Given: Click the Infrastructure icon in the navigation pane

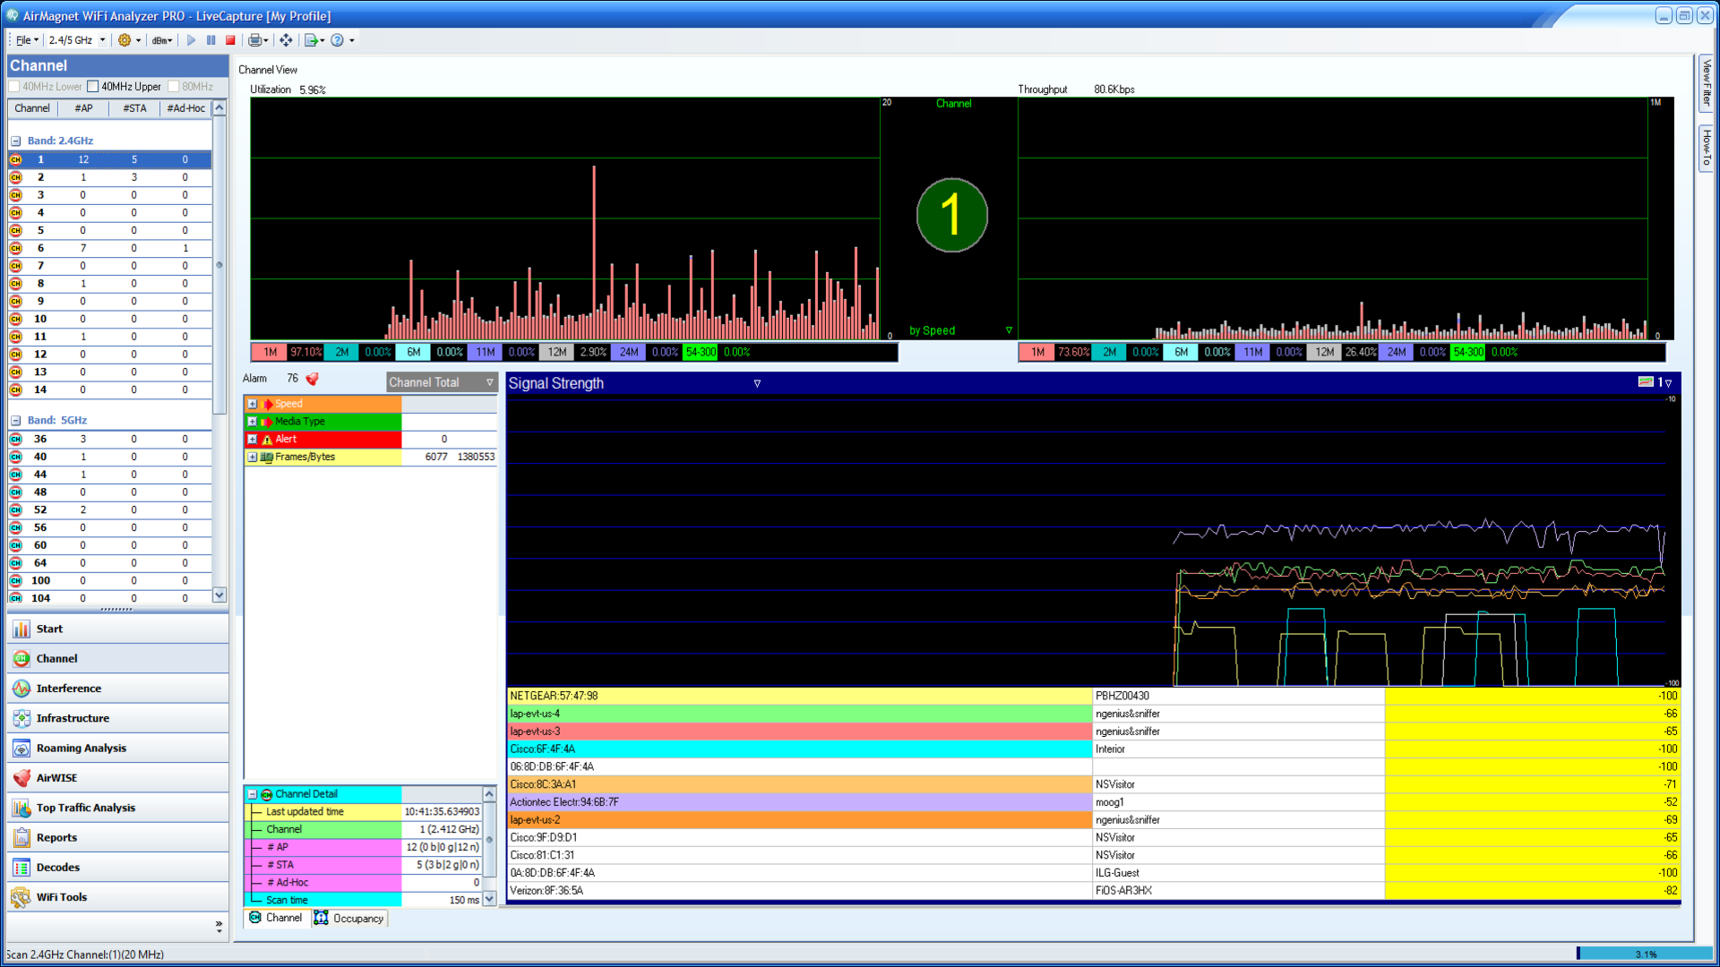Looking at the screenshot, I should pos(72,717).
